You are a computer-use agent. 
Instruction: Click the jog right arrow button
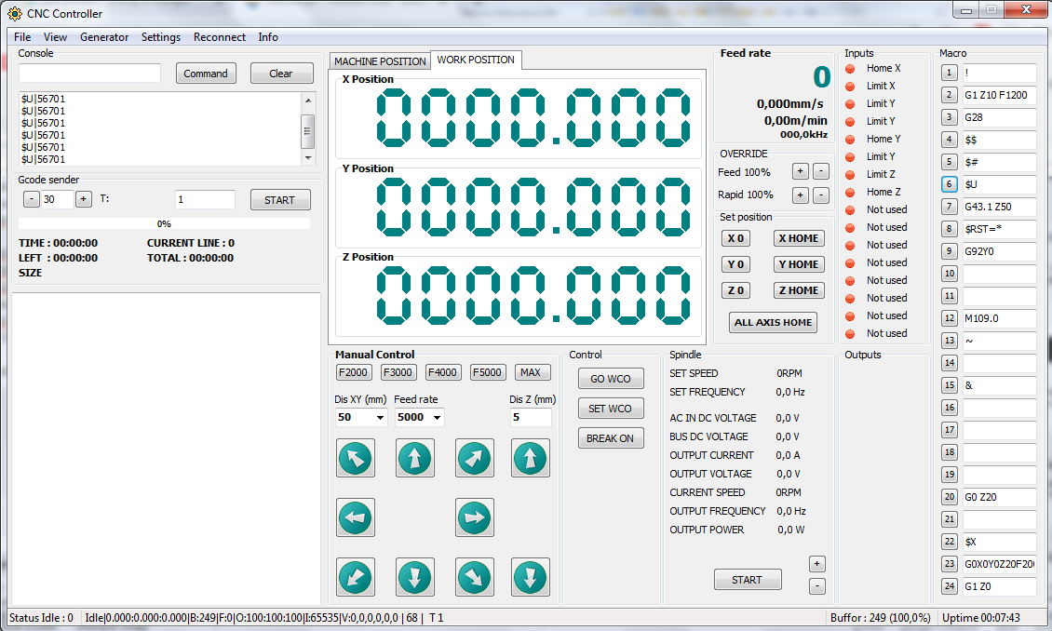pyautogui.click(x=474, y=517)
